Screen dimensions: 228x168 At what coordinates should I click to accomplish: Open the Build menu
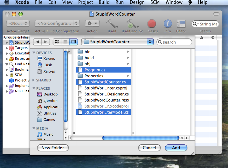[x=104, y=3]
